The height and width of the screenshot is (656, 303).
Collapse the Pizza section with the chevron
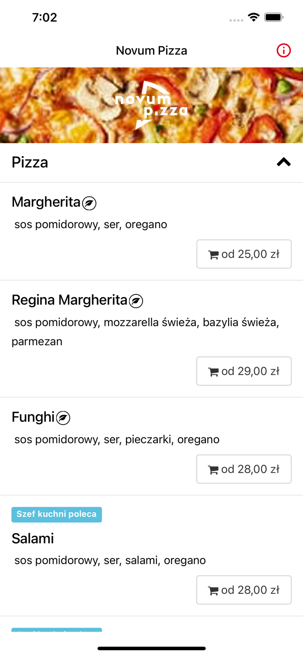283,162
